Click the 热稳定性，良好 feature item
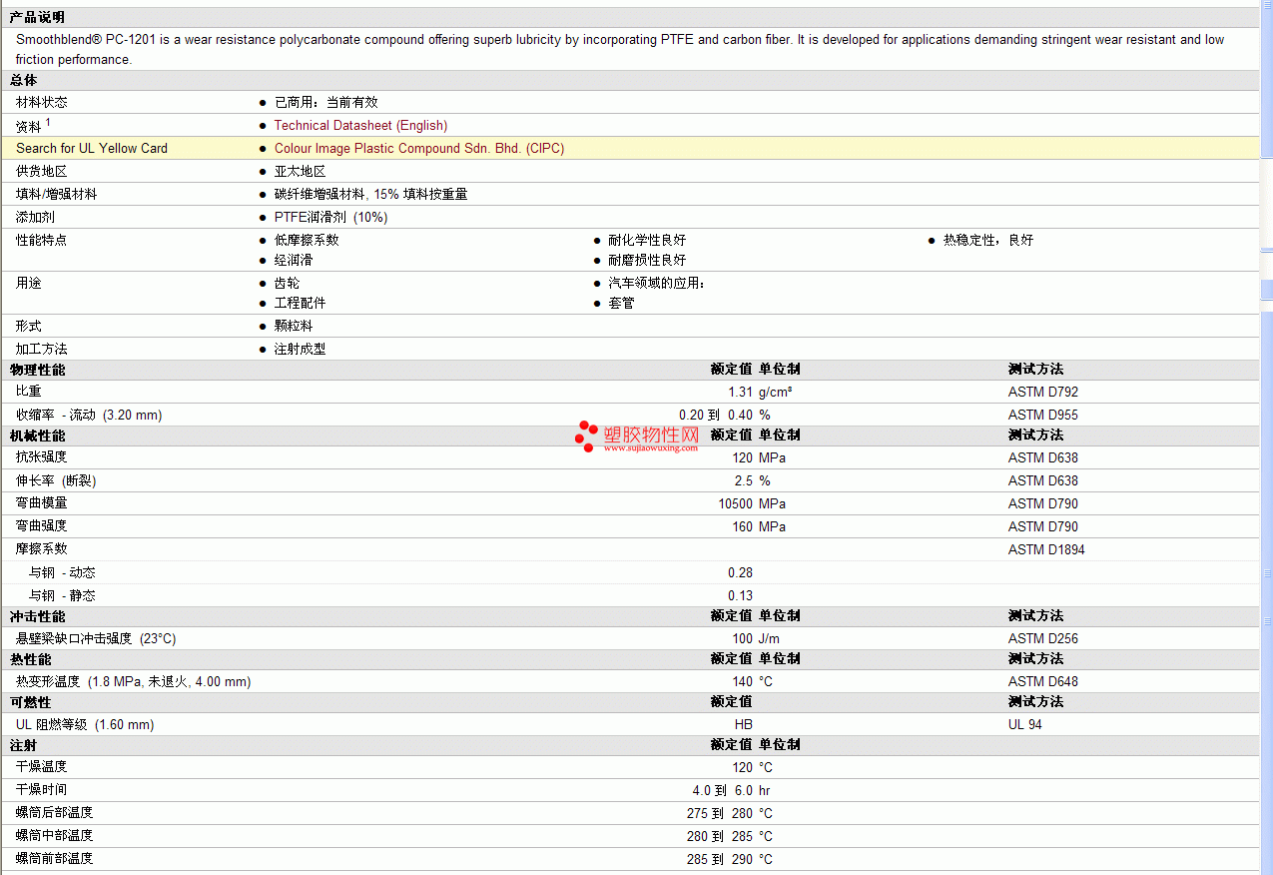This screenshot has width=1273, height=875. 988,240
